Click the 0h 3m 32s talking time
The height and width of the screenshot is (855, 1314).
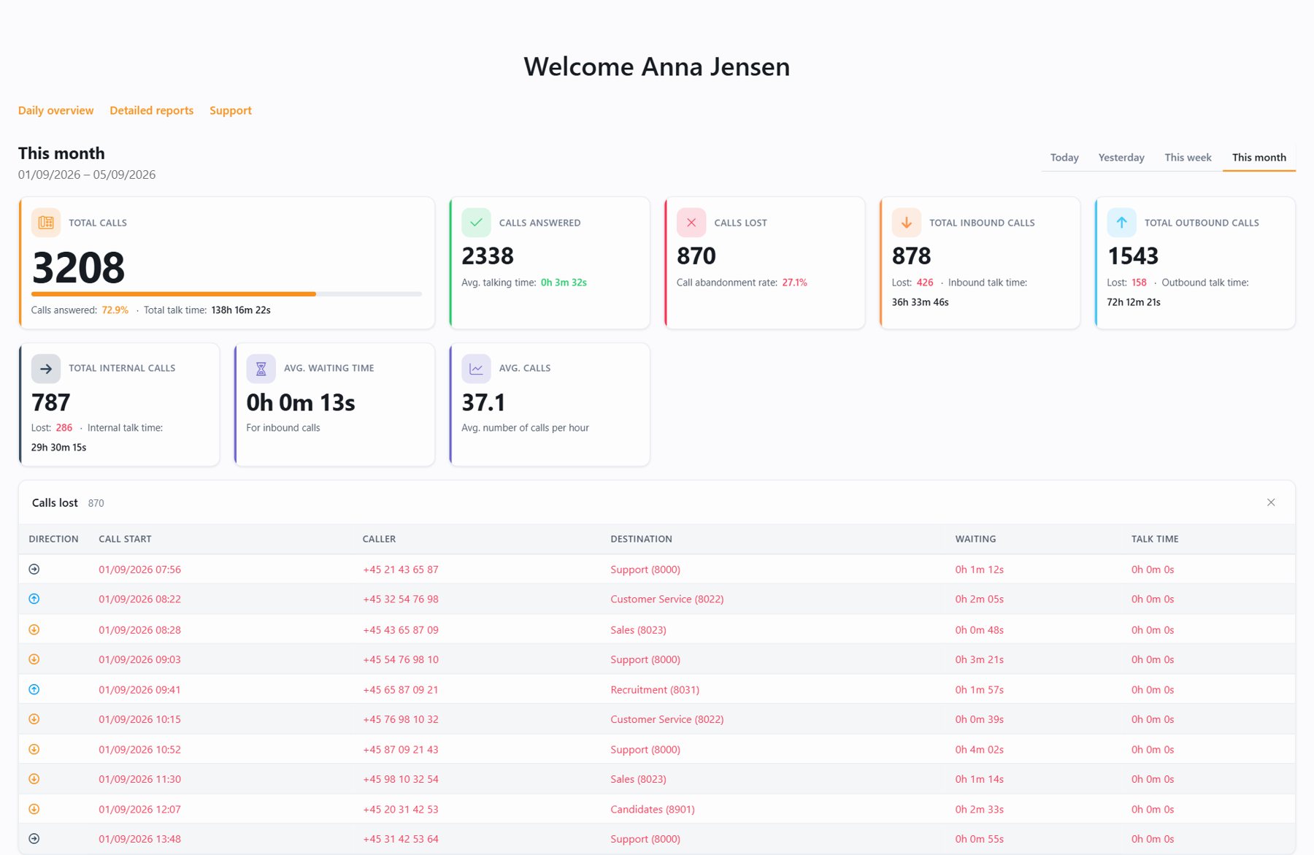click(564, 283)
